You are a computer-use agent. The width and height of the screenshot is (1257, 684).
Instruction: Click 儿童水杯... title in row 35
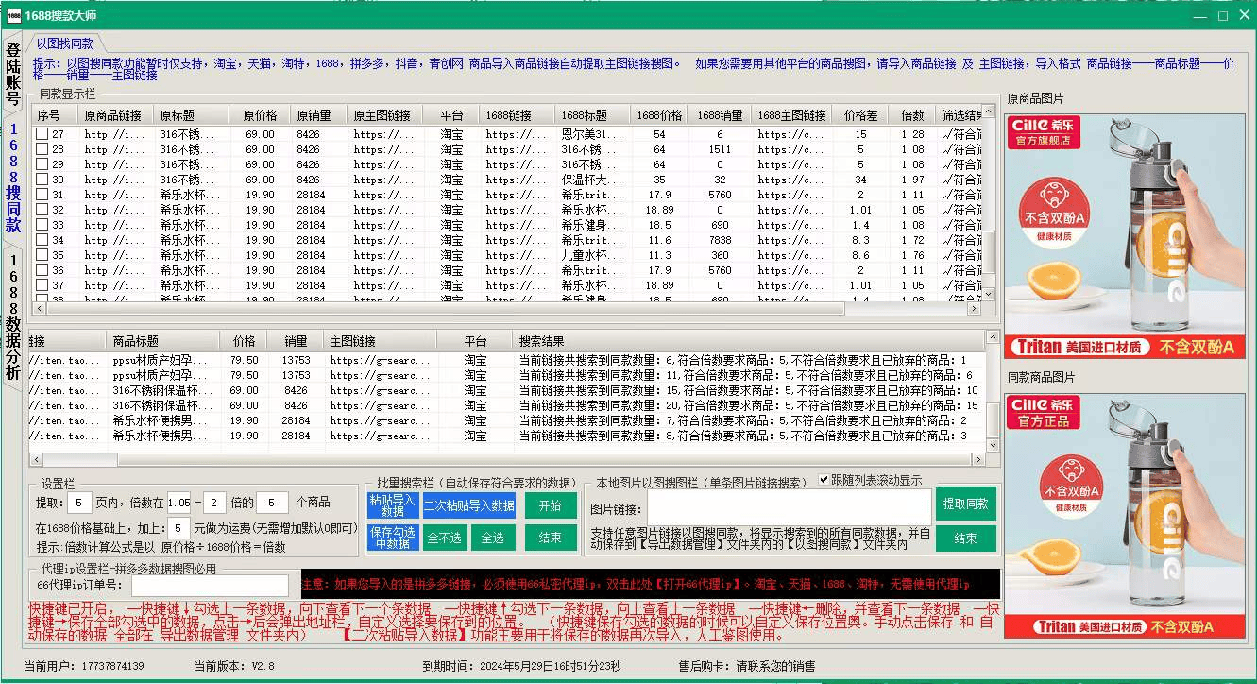coord(591,255)
